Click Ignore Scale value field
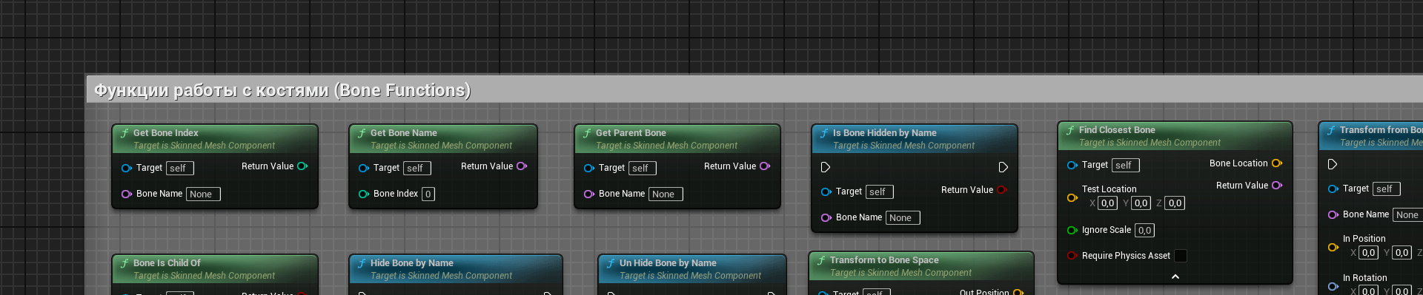Screen dimensions: 1423x295 click(x=1144, y=230)
